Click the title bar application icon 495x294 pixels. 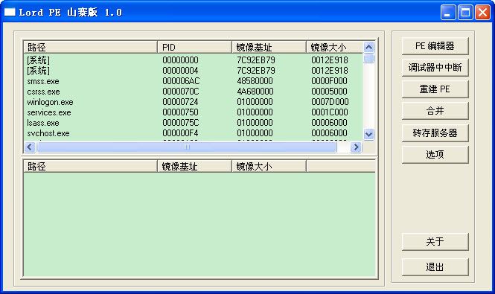[10, 12]
